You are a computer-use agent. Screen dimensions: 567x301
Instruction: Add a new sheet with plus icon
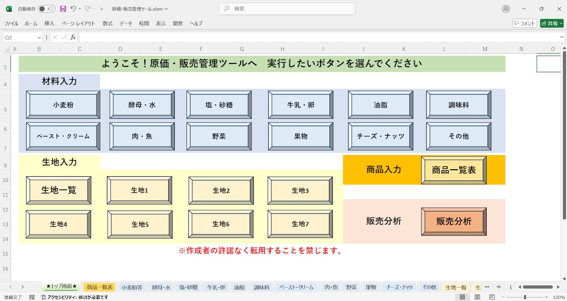tap(499, 287)
